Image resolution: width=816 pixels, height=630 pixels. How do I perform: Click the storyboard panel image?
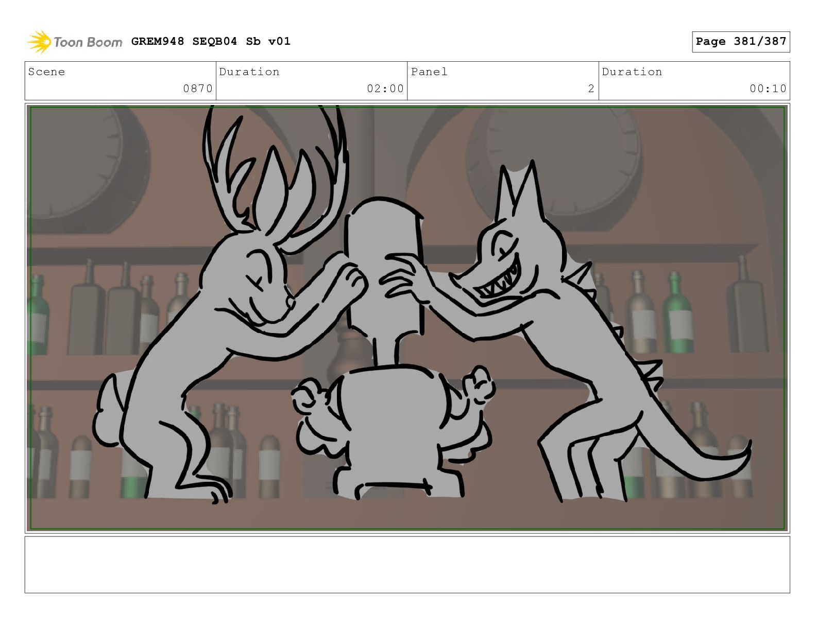coord(407,318)
